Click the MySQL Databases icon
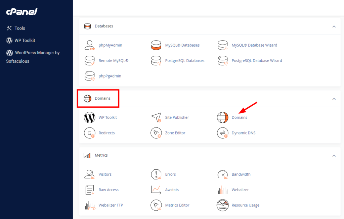344x219 pixels. point(156,45)
